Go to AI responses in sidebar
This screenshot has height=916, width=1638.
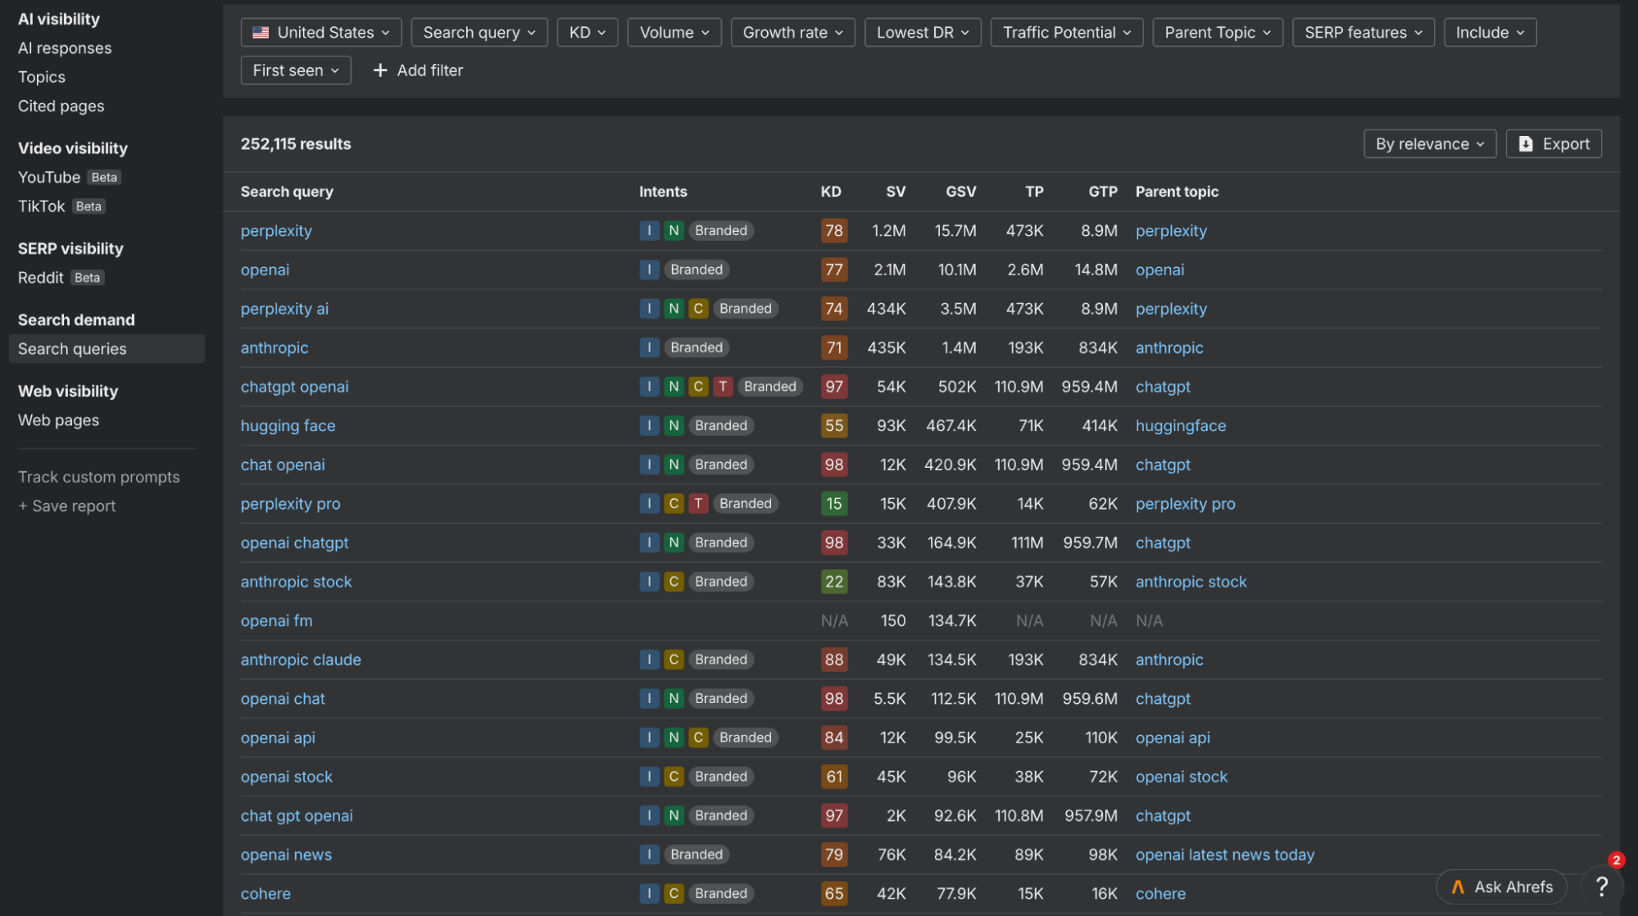coord(65,48)
